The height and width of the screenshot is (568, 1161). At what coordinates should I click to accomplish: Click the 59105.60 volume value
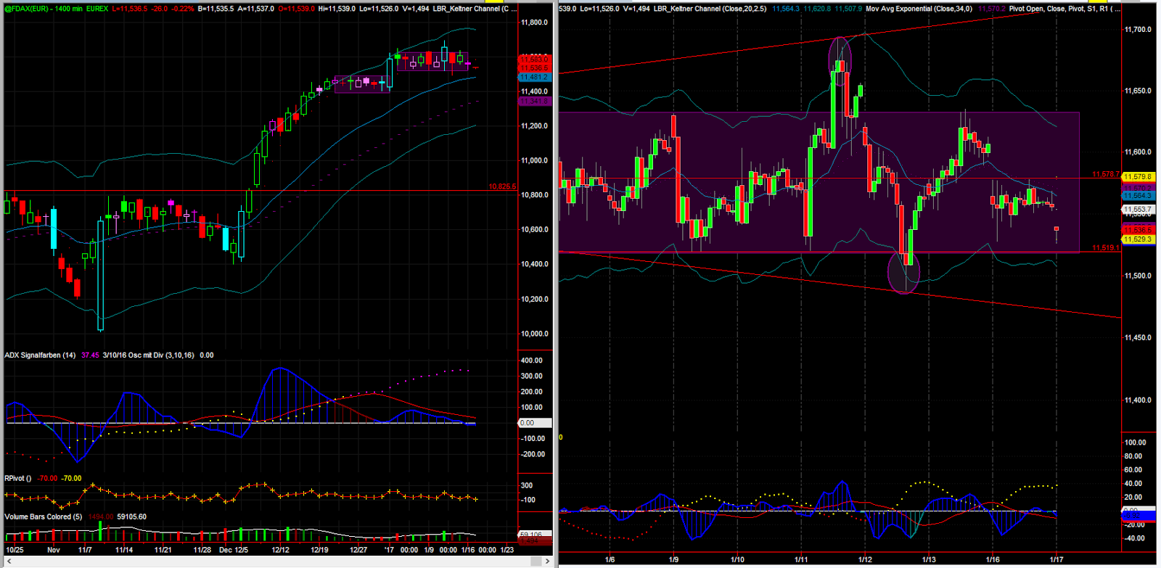tap(131, 517)
